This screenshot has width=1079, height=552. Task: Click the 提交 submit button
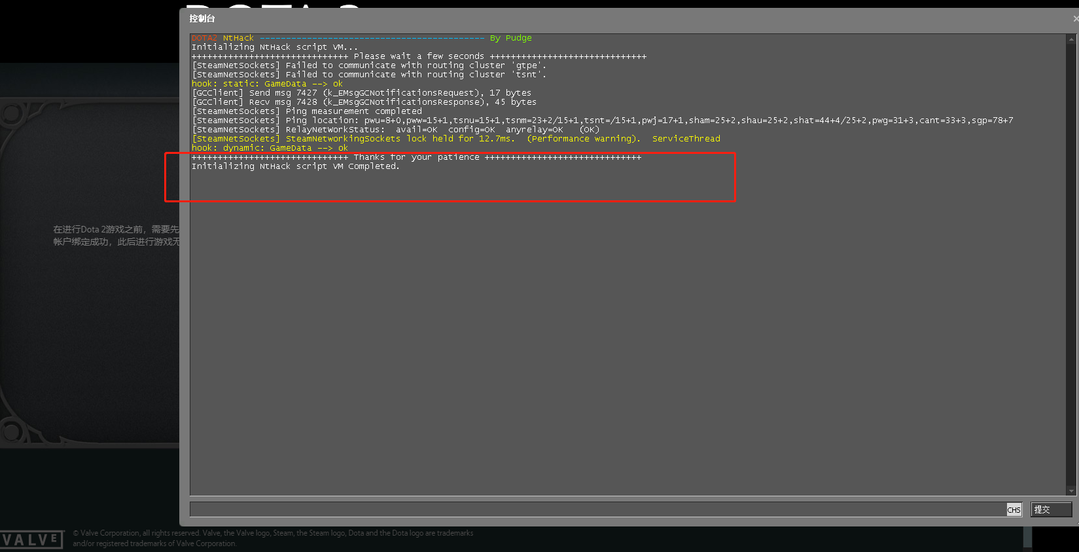1051,509
